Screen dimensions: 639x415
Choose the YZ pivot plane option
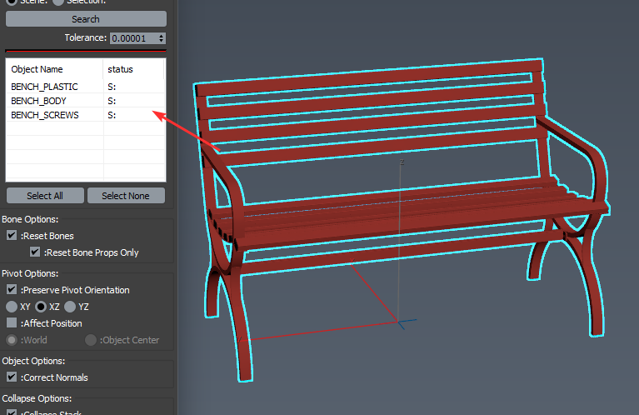[x=70, y=307]
